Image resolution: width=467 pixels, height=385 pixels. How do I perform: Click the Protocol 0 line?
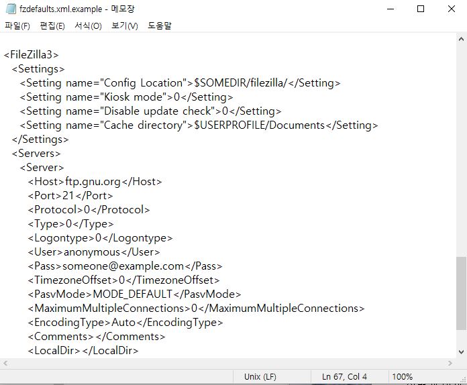pyautogui.click(x=89, y=210)
